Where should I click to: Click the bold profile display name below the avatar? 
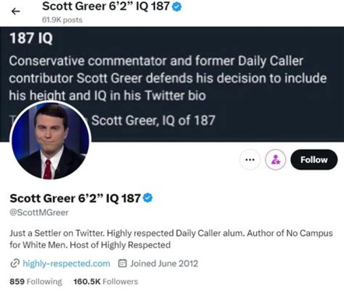click(75, 198)
